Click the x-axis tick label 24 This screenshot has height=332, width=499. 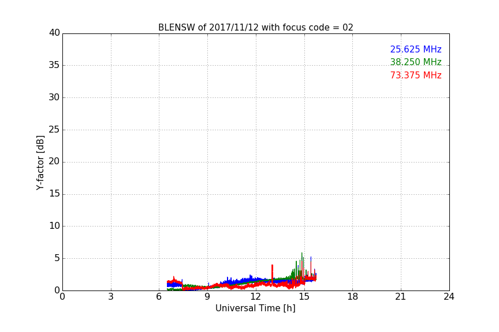coord(449,297)
